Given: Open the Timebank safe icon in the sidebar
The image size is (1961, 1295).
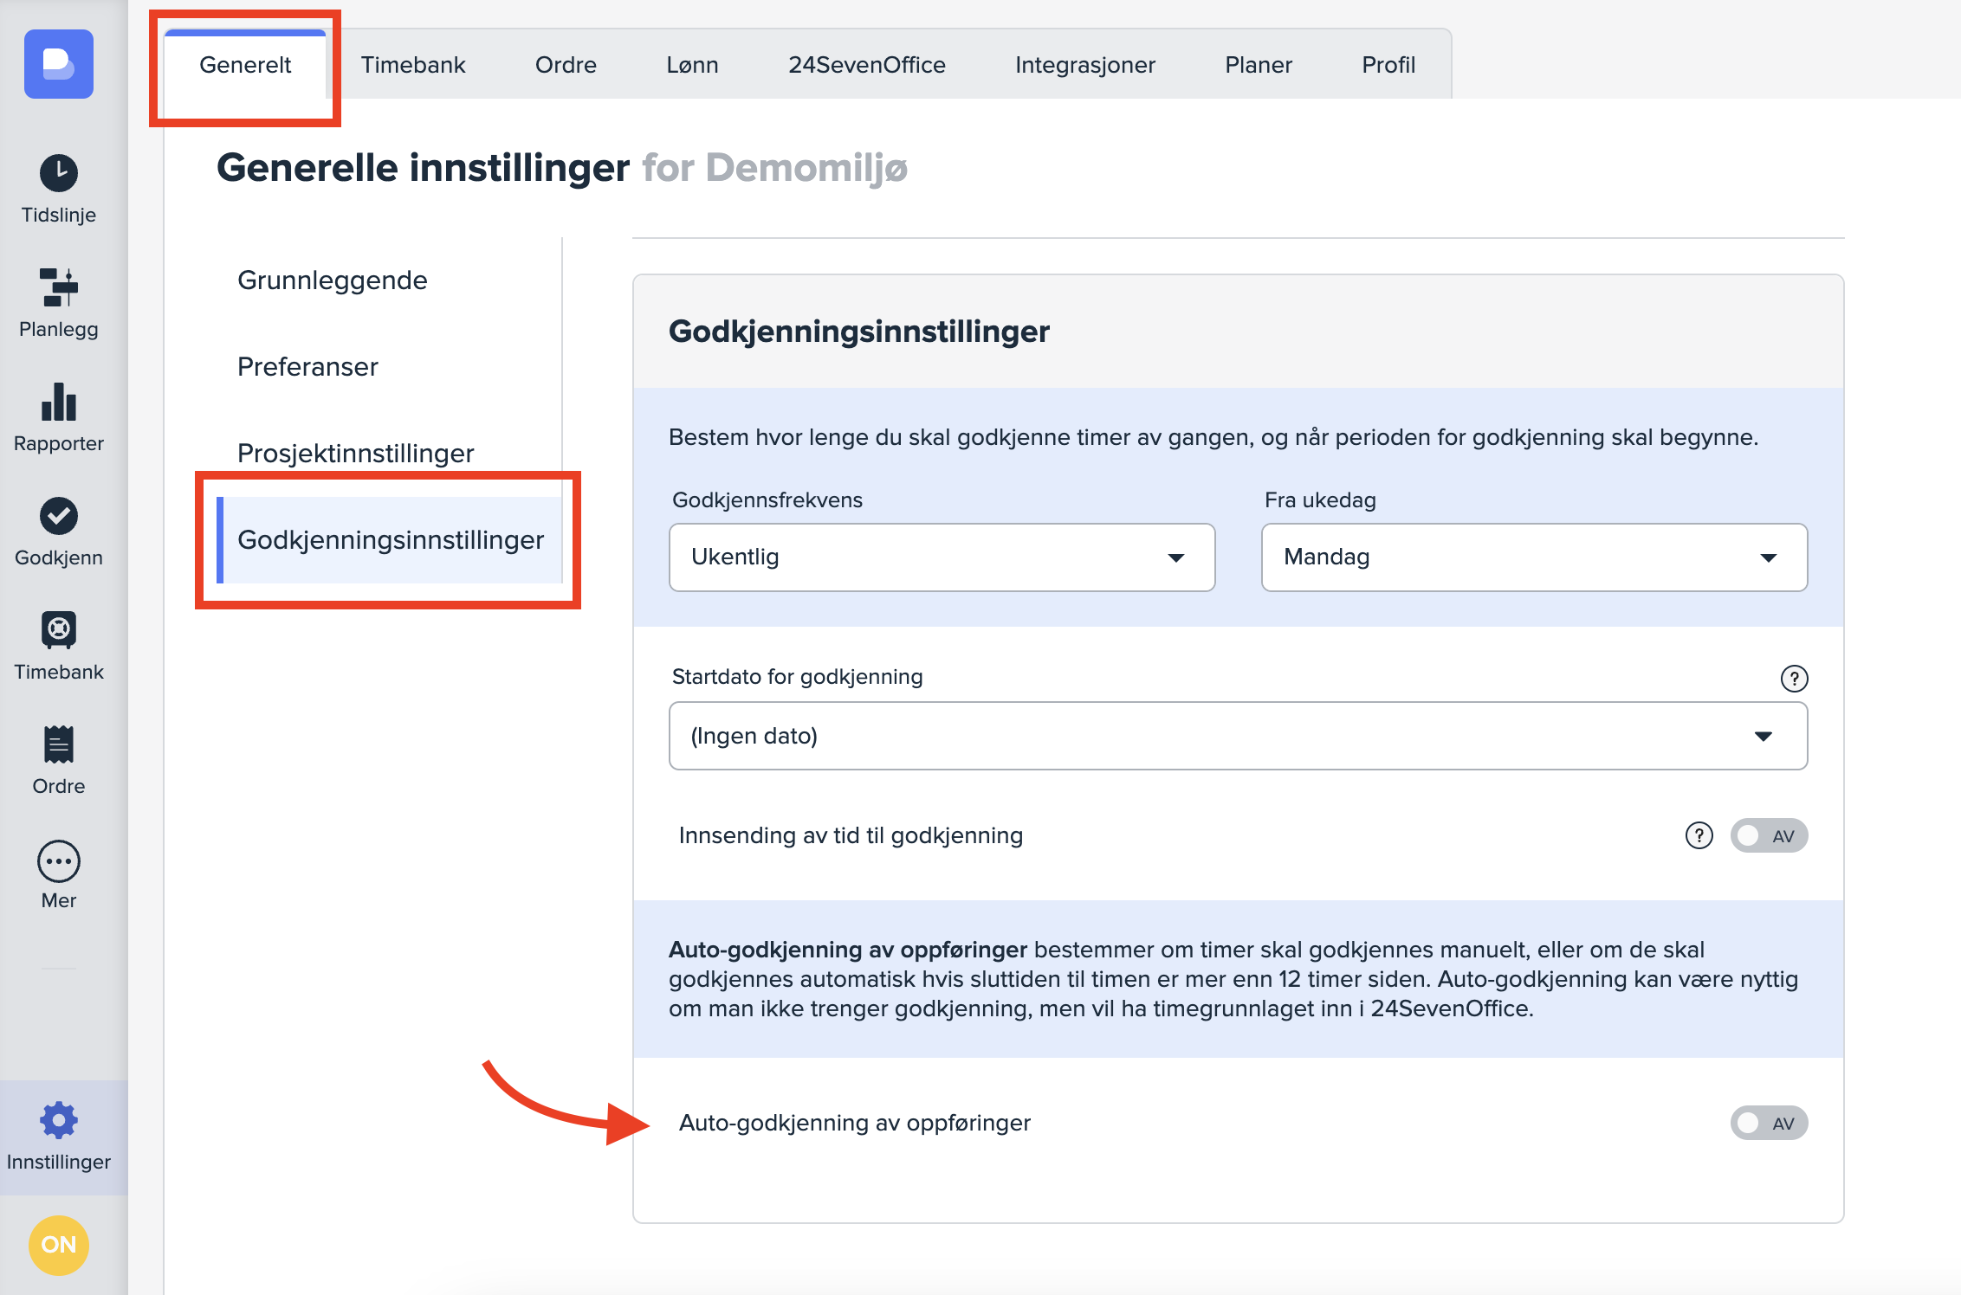Looking at the screenshot, I should click(58, 630).
